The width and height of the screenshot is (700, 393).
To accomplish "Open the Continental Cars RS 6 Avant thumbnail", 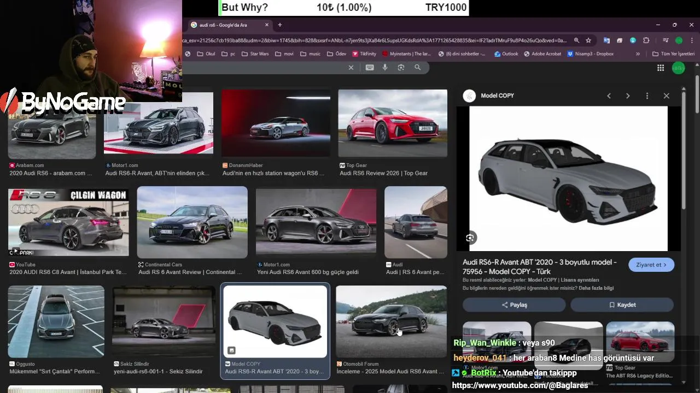I will click(x=192, y=222).
